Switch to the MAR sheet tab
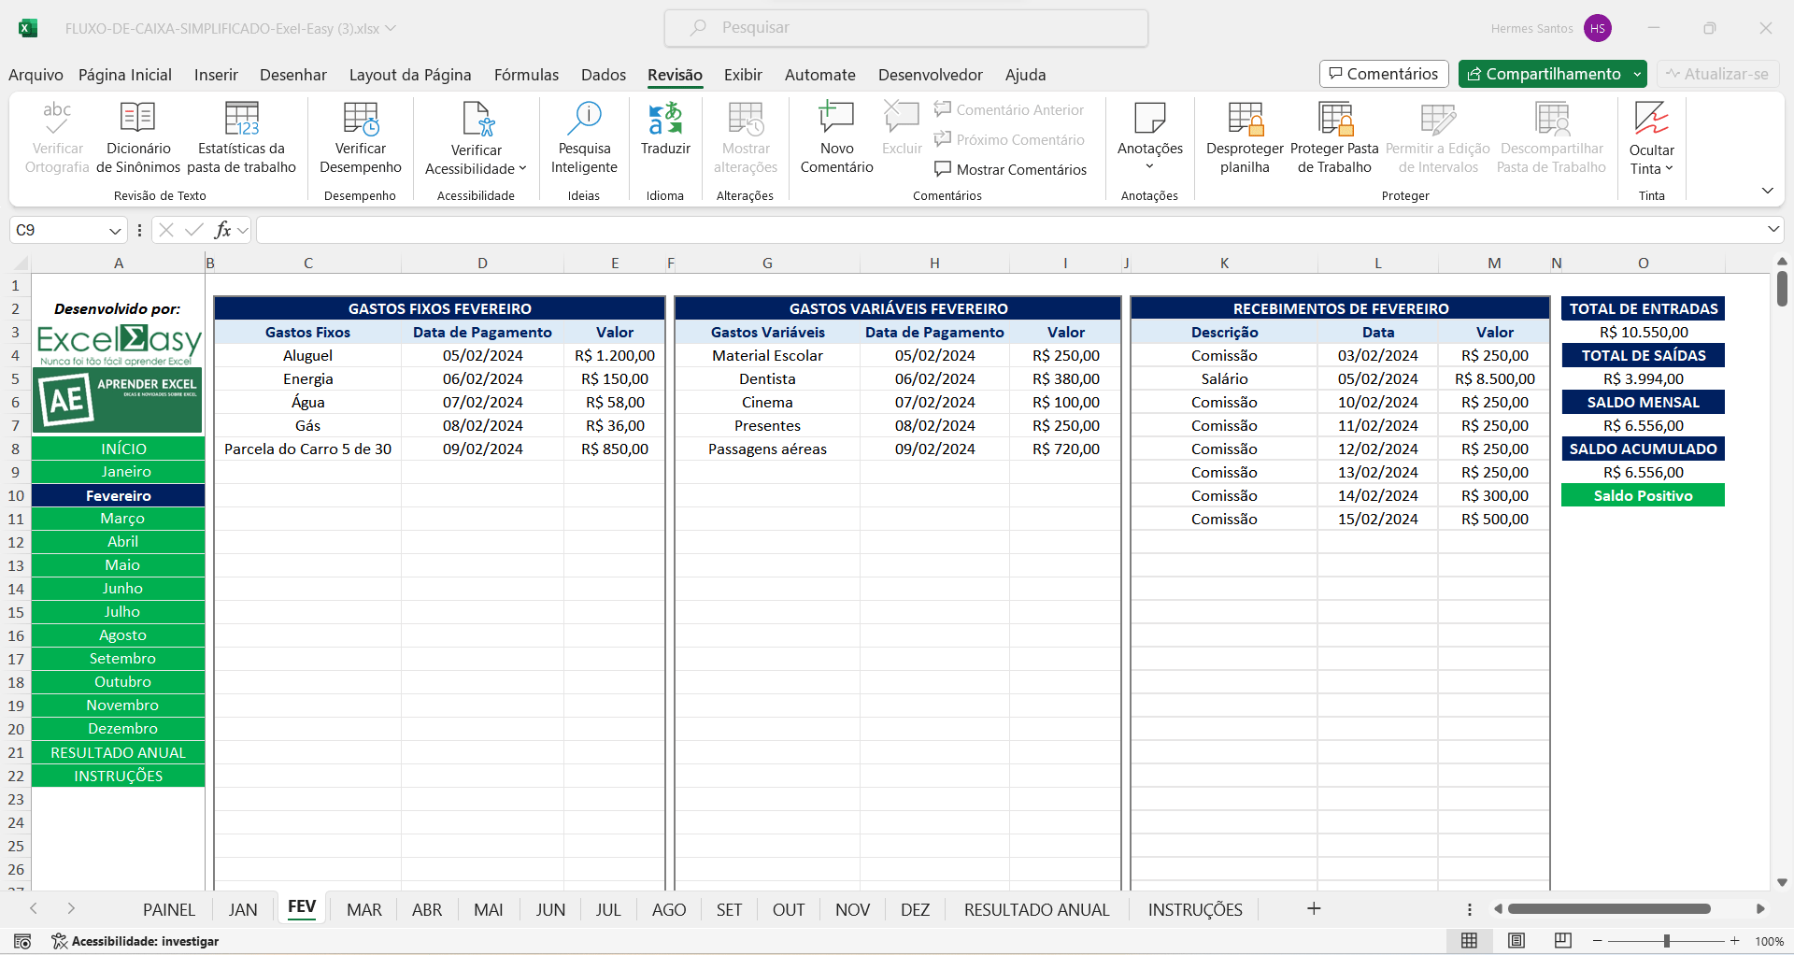 [363, 909]
